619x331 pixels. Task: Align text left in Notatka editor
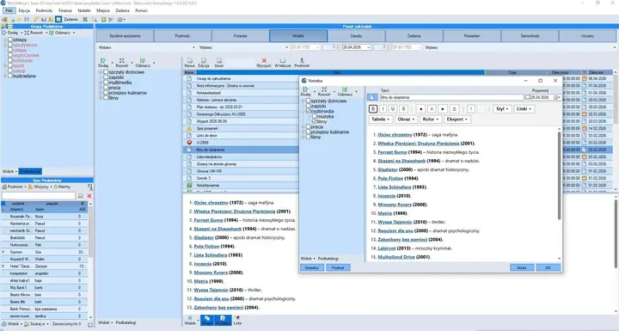tap(420, 108)
